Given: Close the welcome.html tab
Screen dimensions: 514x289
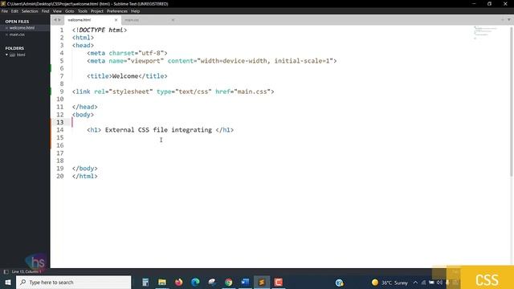Looking at the screenshot, I should pyautogui.click(x=116, y=20).
